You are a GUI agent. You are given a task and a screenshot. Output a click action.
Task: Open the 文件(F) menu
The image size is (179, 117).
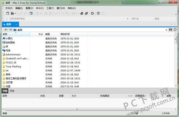coord(9,8)
